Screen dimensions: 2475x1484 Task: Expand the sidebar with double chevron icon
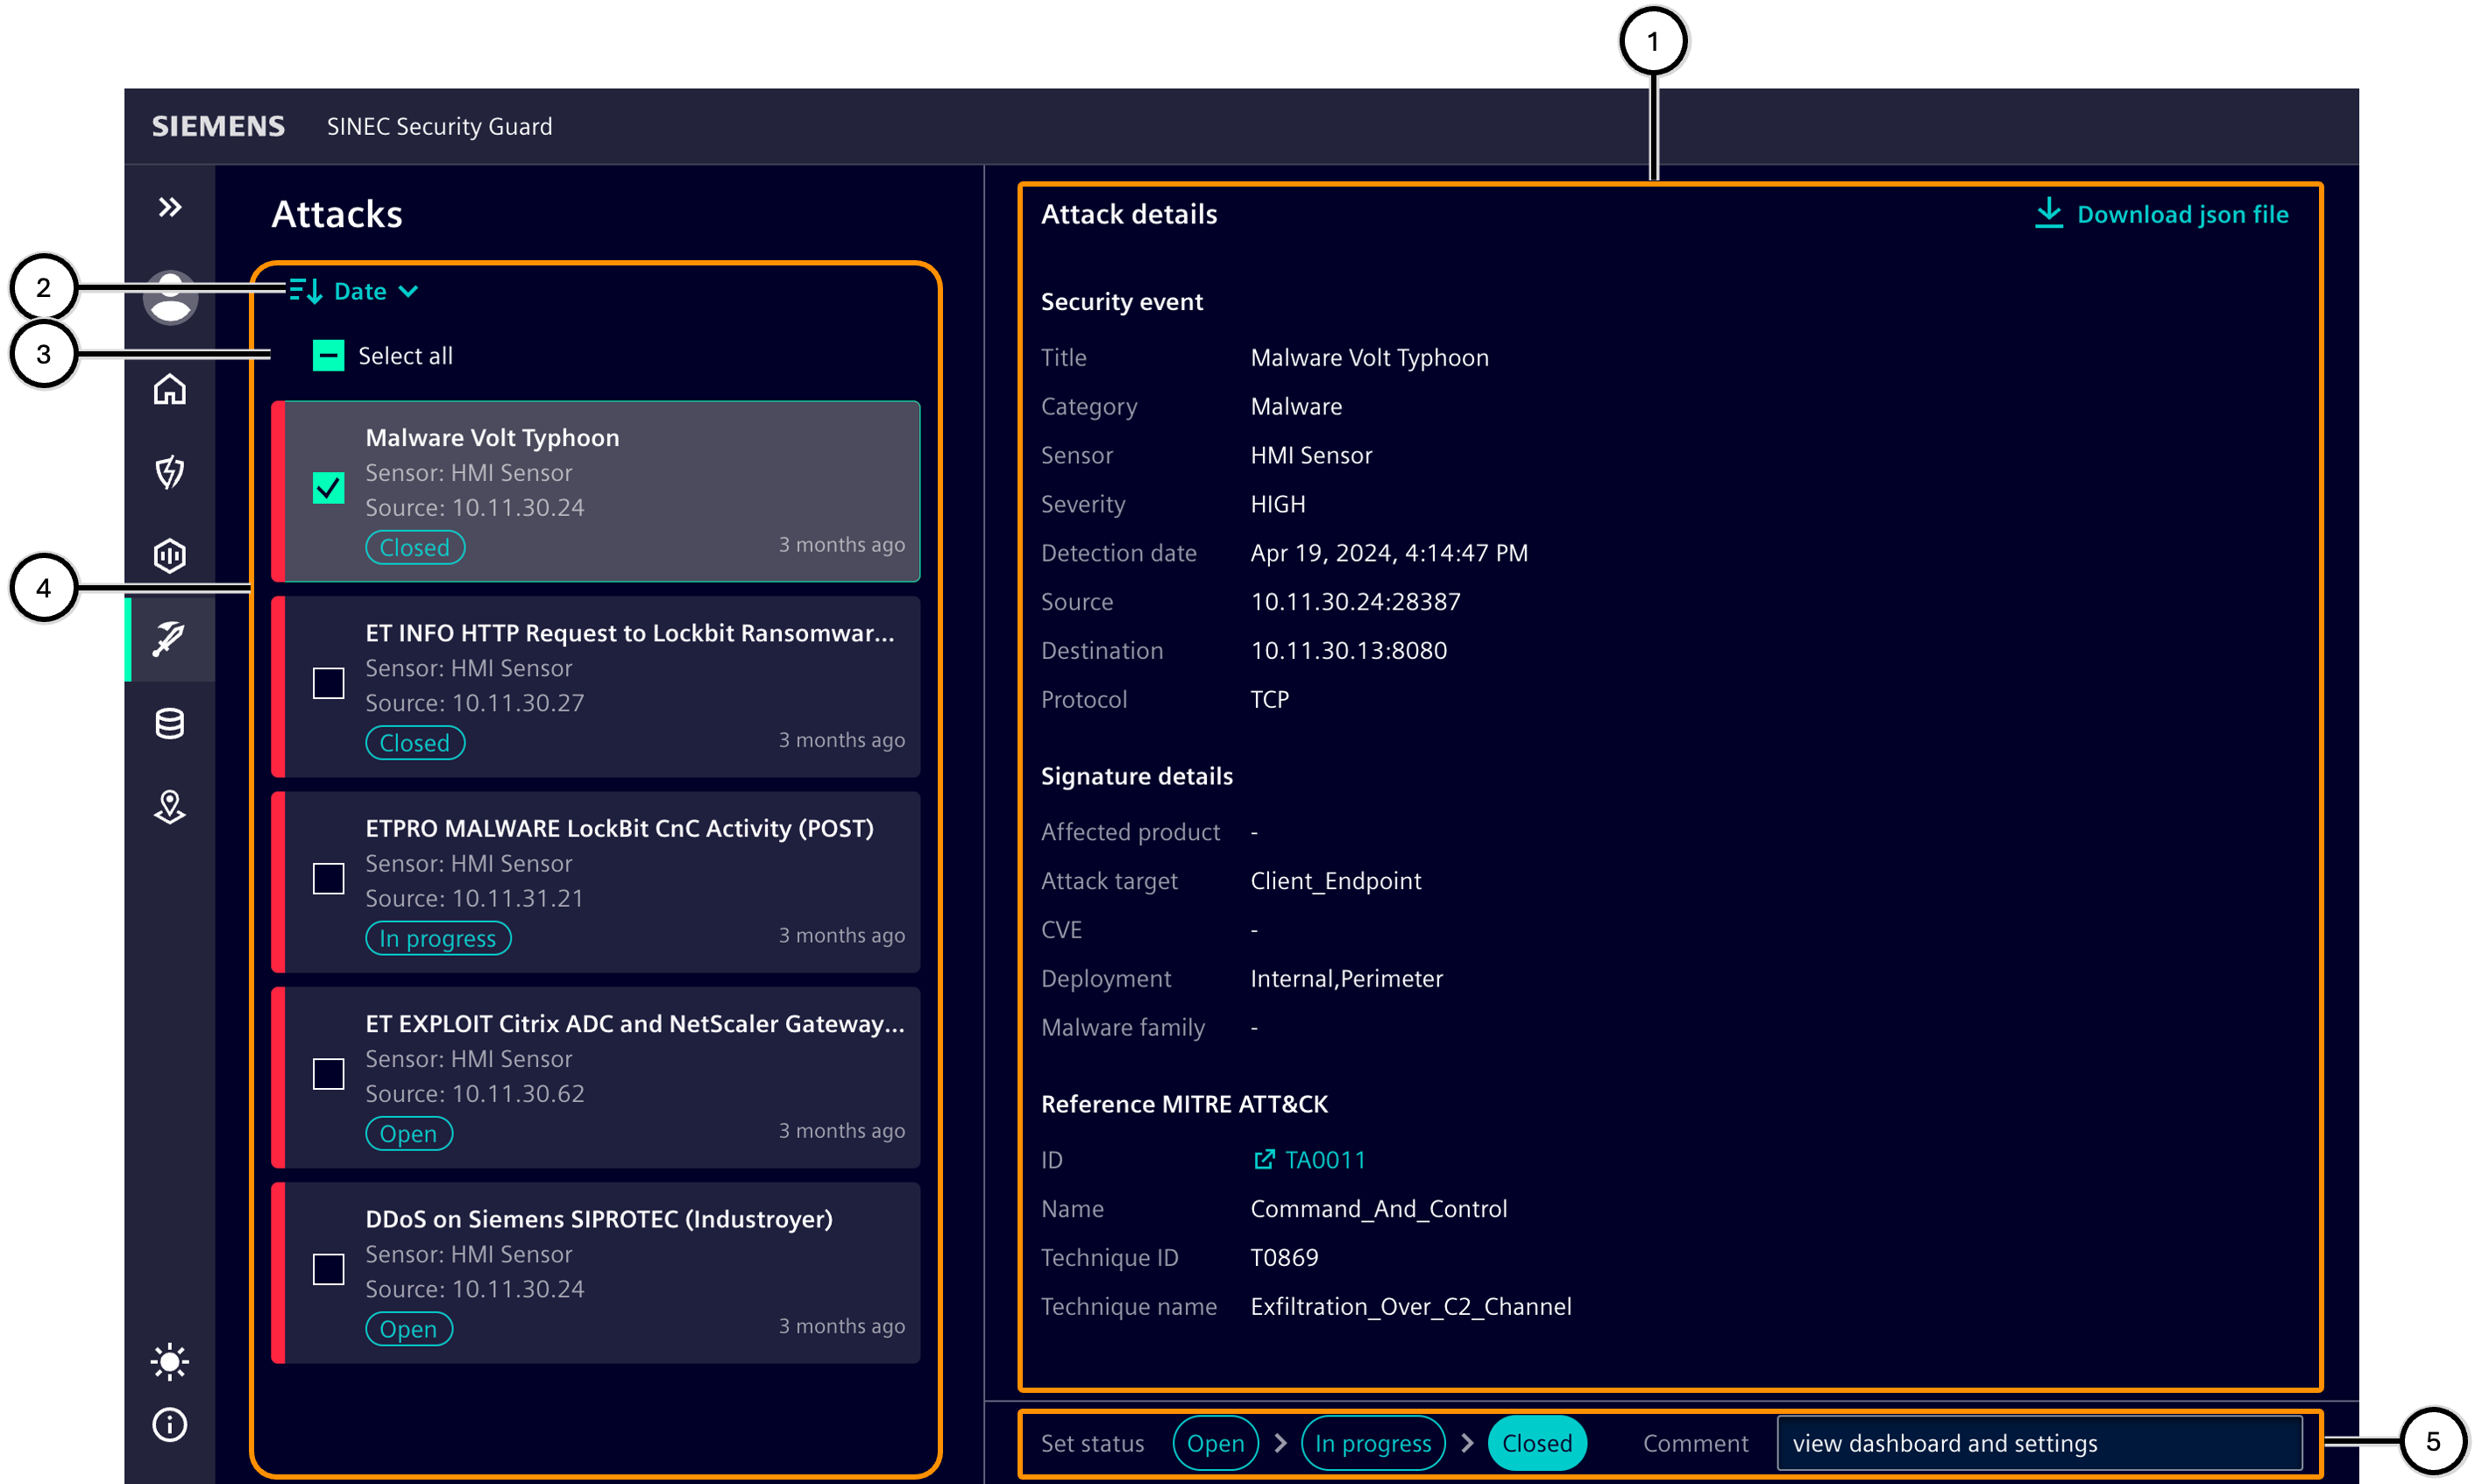coord(170,207)
